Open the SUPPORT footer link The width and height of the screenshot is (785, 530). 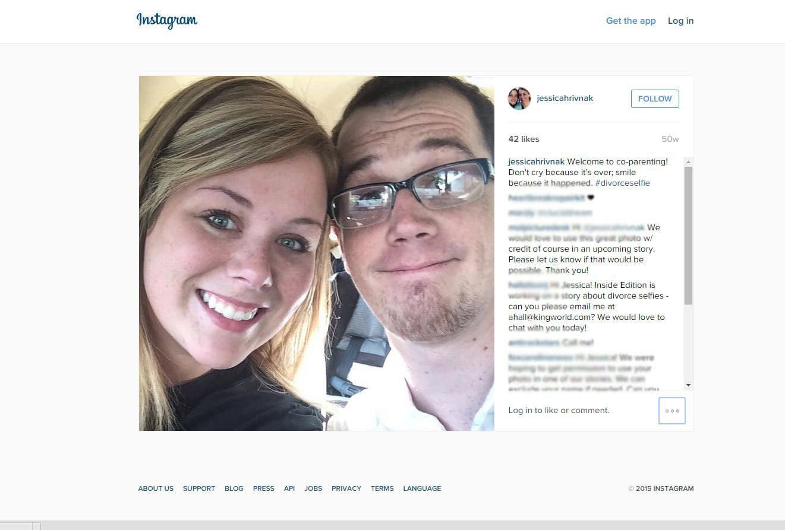tap(199, 488)
